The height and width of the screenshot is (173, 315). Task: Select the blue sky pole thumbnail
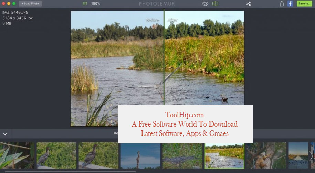point(140,156)
